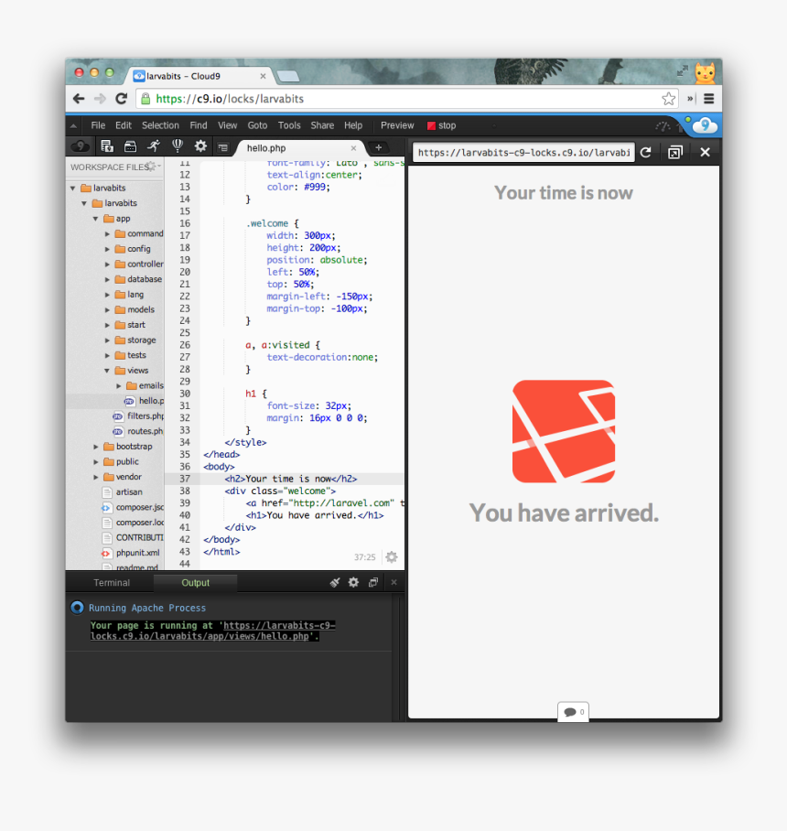Screen dimensions: 787x831
Task: Open the deploy balloon icon
Action: tap(178, 146)
